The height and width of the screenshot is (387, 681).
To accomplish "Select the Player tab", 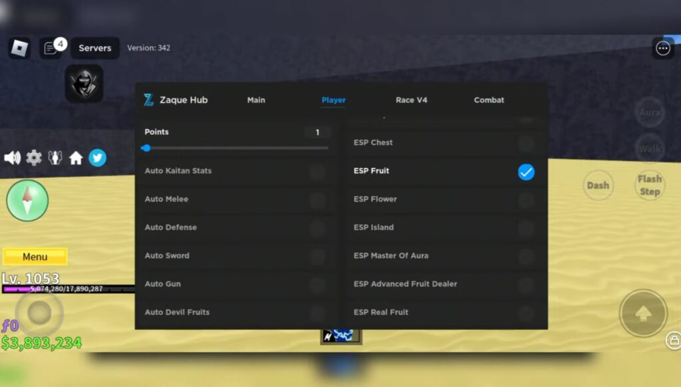I will [334, 100].
